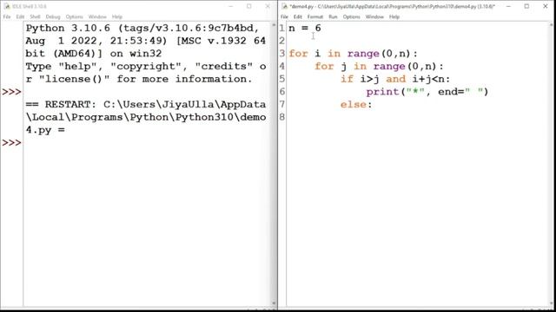556x312 pixels.
Task: Close the demo4.py editor window
Action: tap(546, 6)
